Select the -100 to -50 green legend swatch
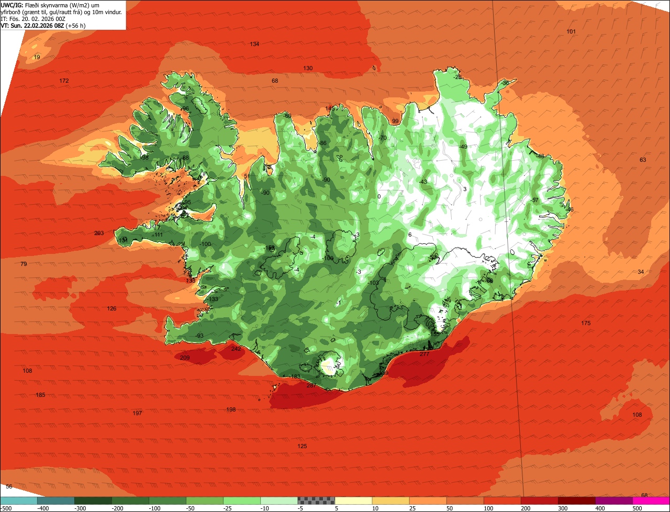The image size is (670, 512). pos(167,500)
